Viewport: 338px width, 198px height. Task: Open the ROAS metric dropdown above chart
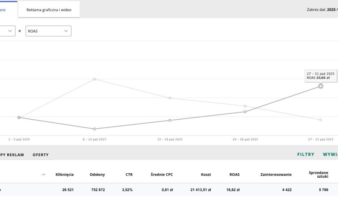(48, 31)
